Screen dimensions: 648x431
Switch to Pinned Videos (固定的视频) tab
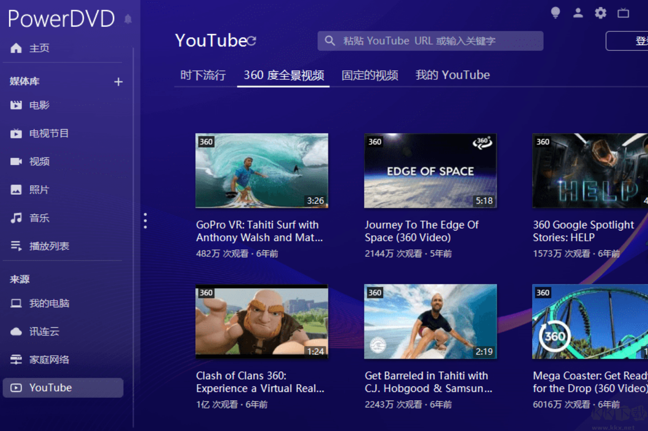[370, 75]
